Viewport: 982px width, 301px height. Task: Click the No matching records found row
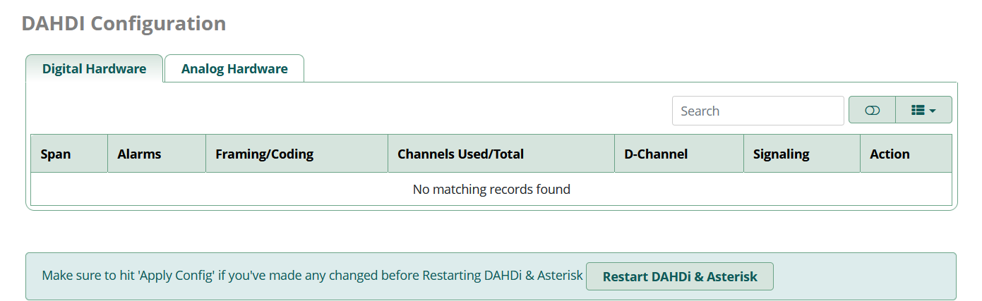(491, 189)
